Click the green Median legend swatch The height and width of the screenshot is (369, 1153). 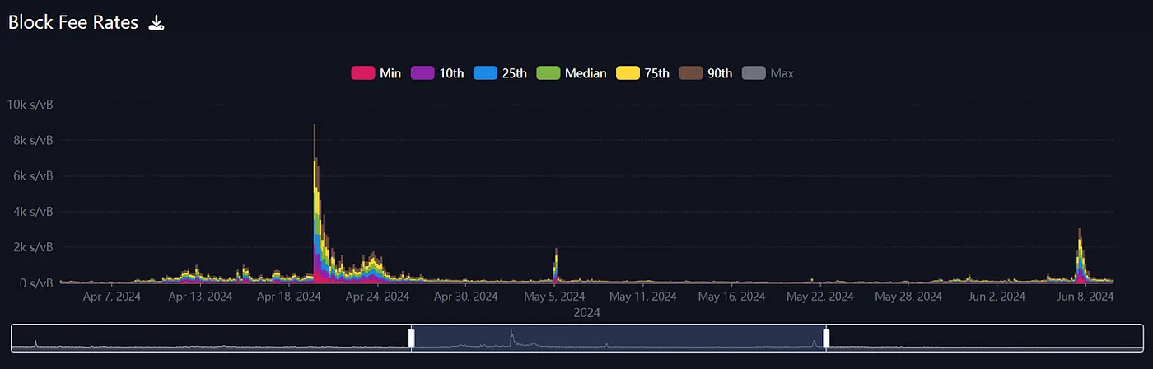tap(548, 73)
